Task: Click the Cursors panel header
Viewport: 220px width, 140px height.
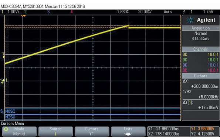Action: 201,76
